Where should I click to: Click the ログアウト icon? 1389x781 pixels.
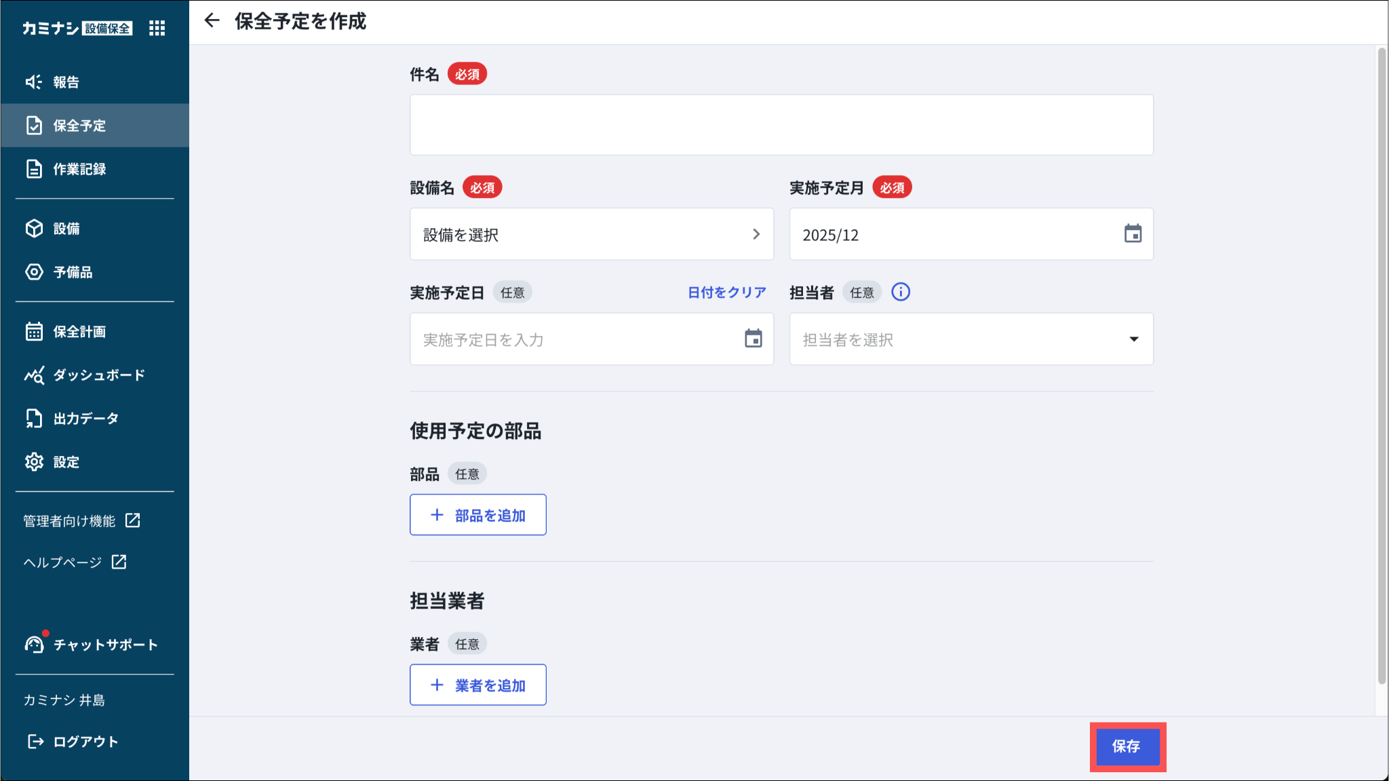[x=35, y=742]
